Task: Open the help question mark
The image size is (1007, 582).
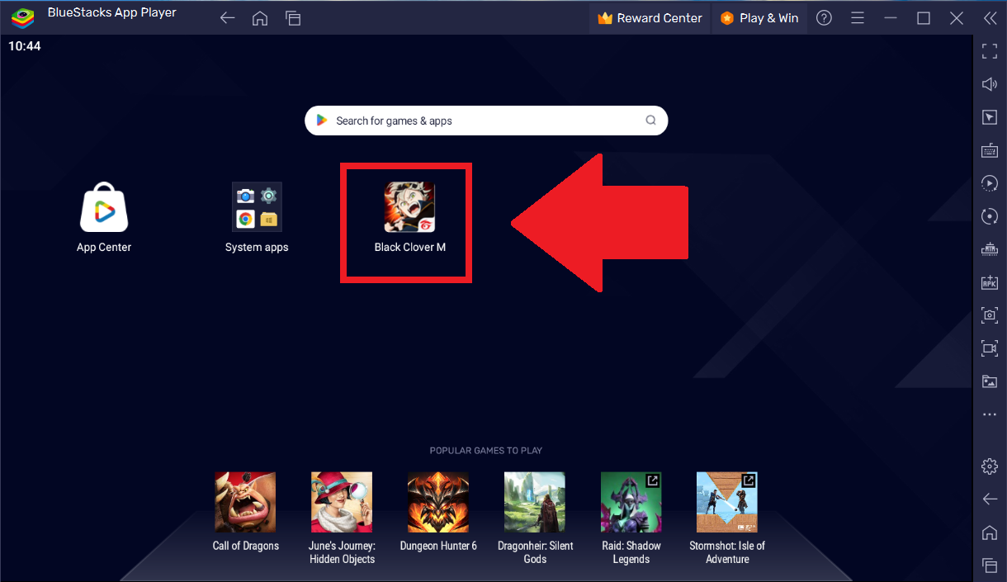Action: click(823, 17)
